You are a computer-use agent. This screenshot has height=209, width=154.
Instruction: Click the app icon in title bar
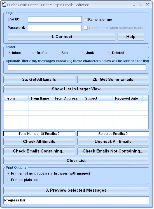click(4, 5)
